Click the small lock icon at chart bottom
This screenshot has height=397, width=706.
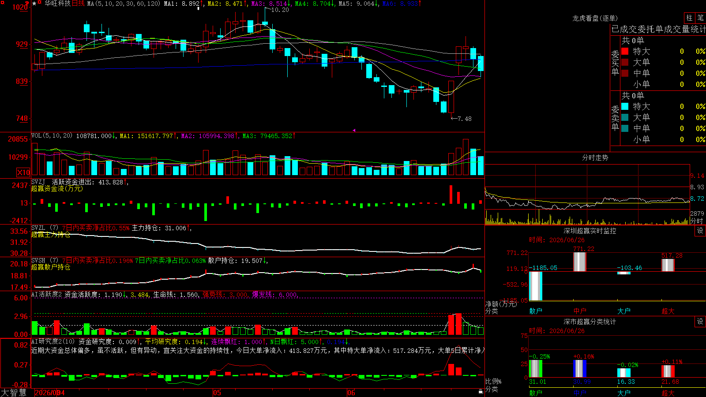(x=481, y=391)
